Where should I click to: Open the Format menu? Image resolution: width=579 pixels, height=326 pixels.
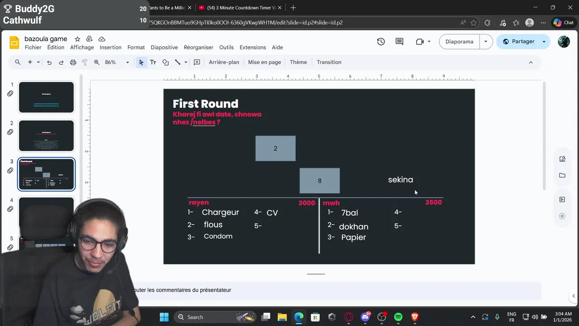point(136,48)
